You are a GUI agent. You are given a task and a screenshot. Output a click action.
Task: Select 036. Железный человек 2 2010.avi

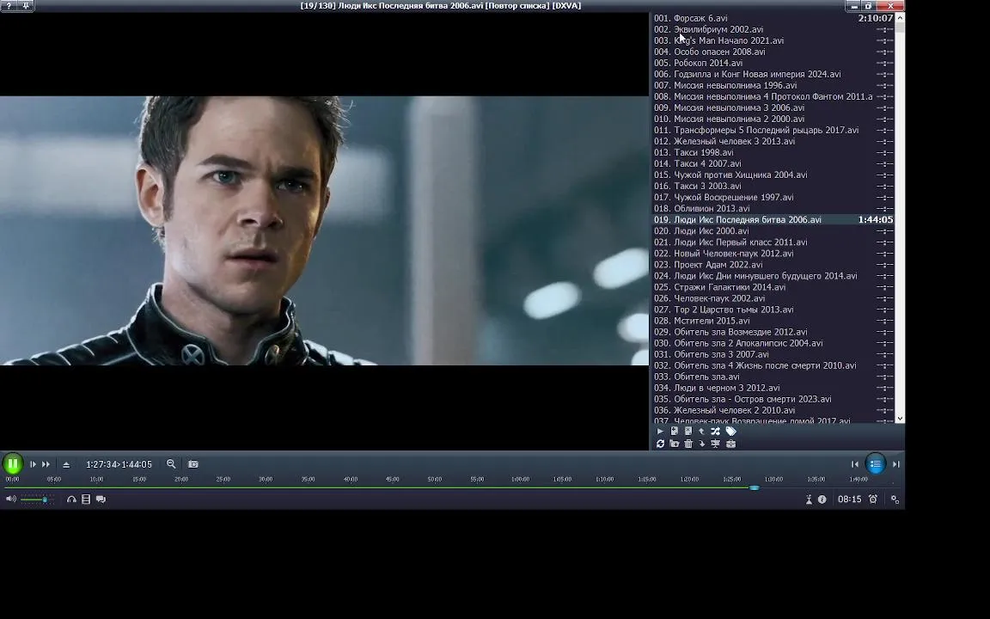pos(773,411)
